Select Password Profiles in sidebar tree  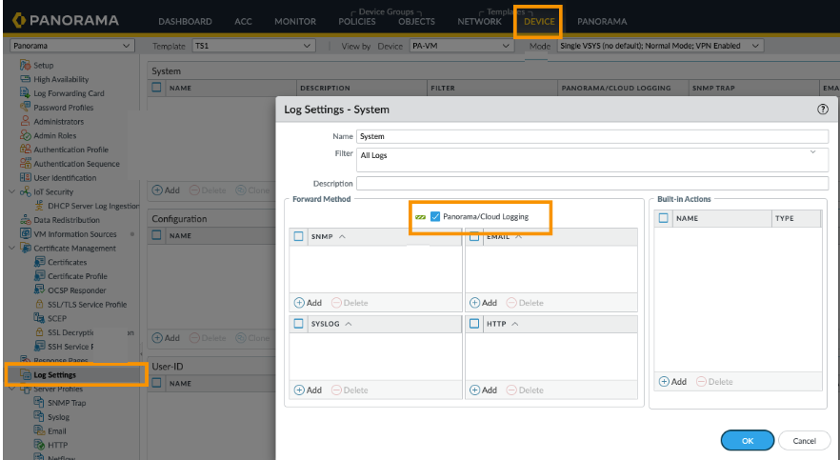pos(63,108)
